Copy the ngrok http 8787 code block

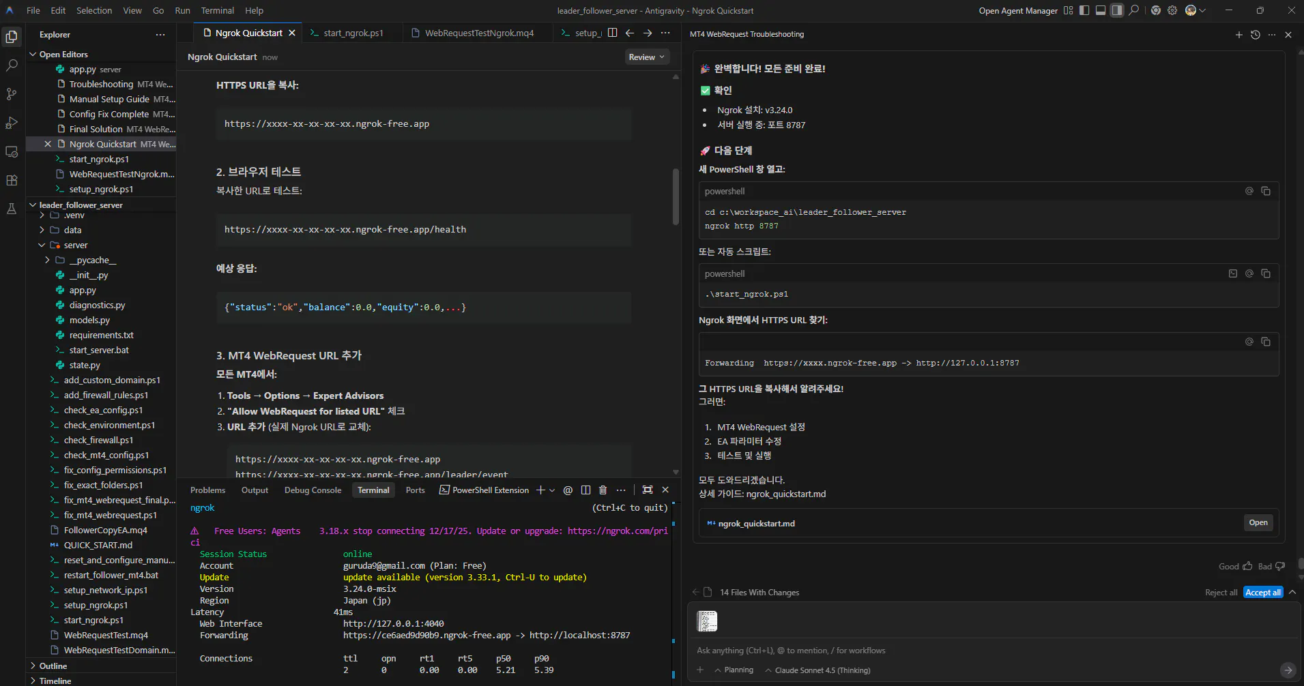(x=1266, y=192)
